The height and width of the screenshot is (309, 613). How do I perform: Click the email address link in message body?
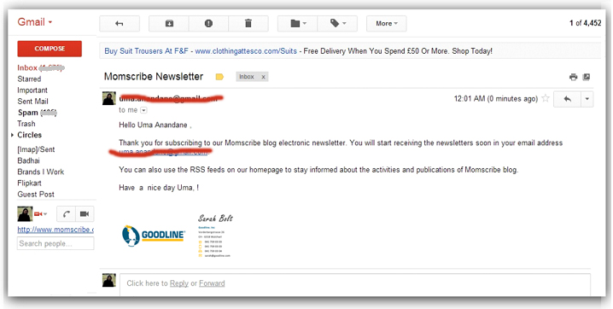(163, 152)
